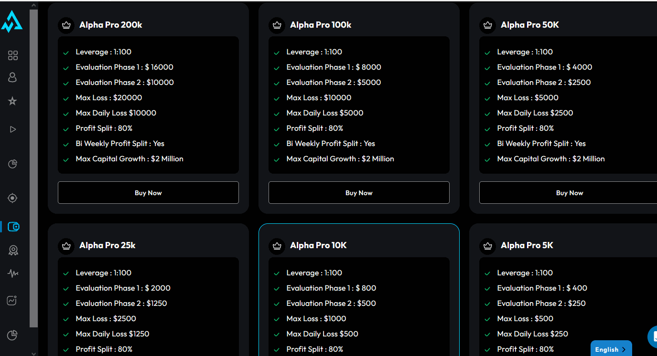657x356 pixels.
Task: Click the sidebar scroll up arrow
Action: click(x=33, y=5)
